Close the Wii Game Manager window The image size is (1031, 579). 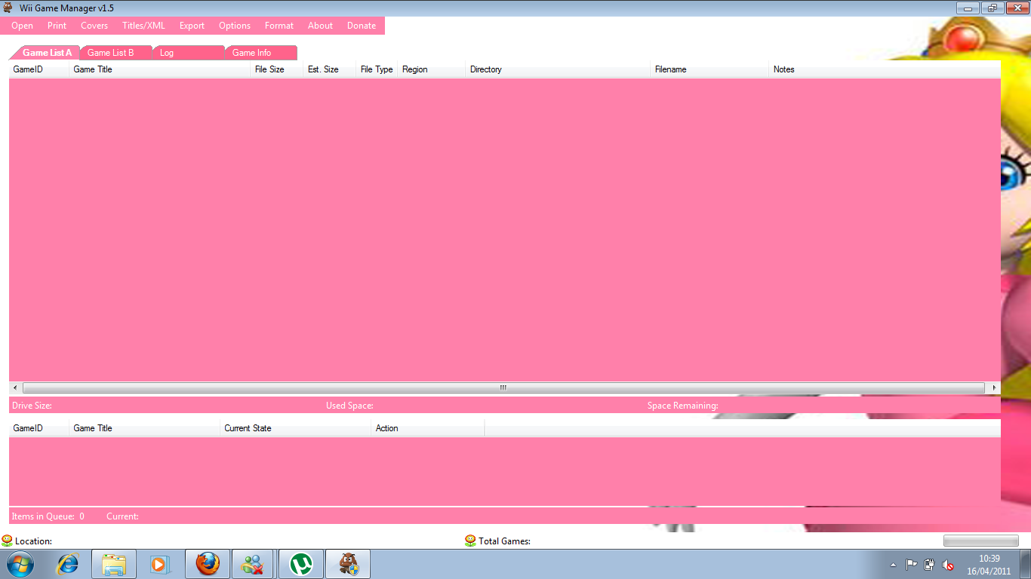[1016, 8]
